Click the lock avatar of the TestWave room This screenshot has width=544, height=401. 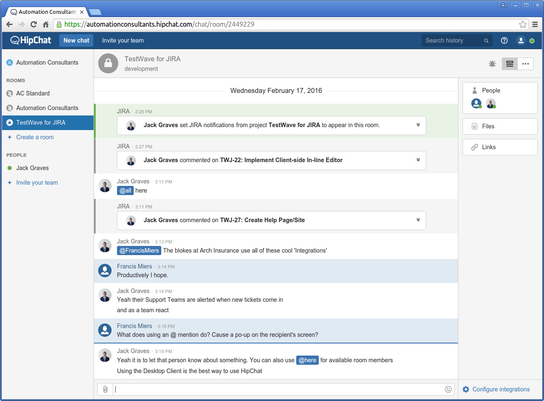tap(108, 63)
